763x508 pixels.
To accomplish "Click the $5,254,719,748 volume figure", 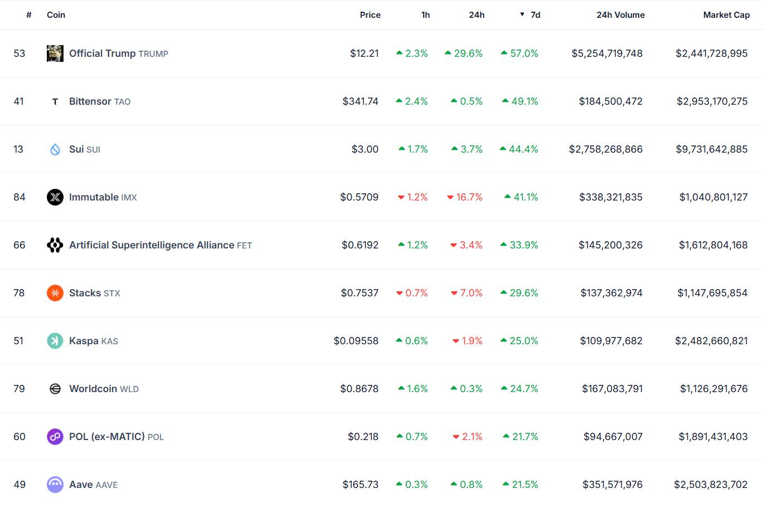I will coord(607,53).
